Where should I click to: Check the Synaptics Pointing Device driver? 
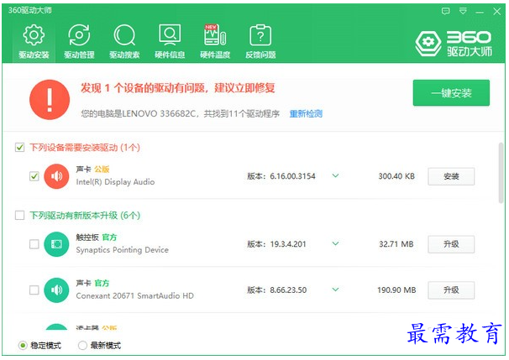34,244
